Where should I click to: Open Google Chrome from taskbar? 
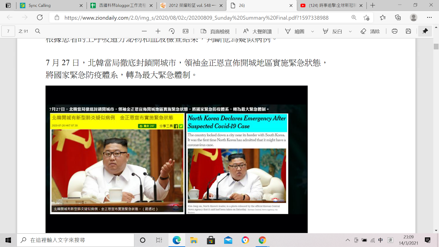pos(262,240)
